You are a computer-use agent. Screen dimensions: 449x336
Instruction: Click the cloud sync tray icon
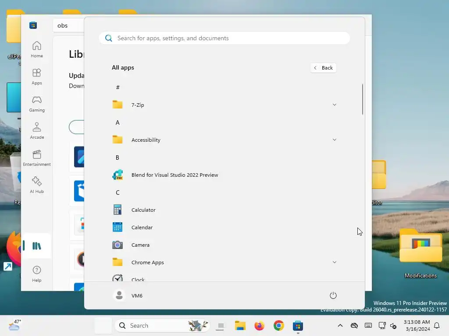pyautogui.click(x=354, y=325)
